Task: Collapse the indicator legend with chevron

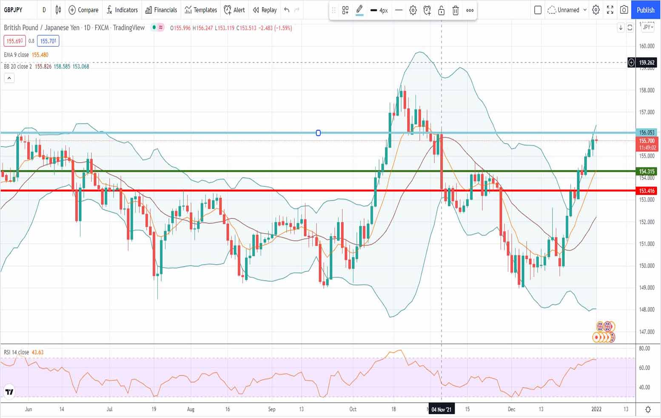Action: [x=9, y=78]
